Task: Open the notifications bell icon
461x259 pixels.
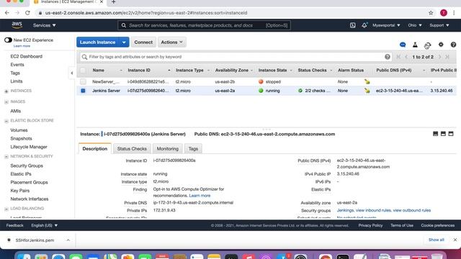Action: pyautogui.click(x=364, y=25)
